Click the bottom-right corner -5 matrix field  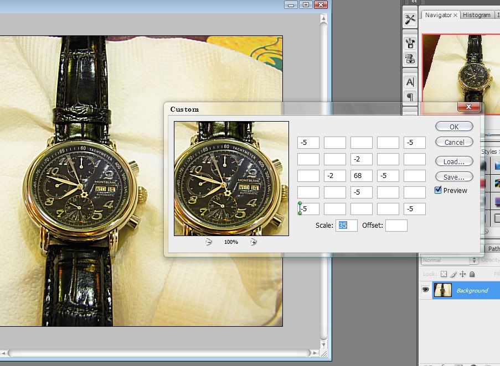point(415,209)
